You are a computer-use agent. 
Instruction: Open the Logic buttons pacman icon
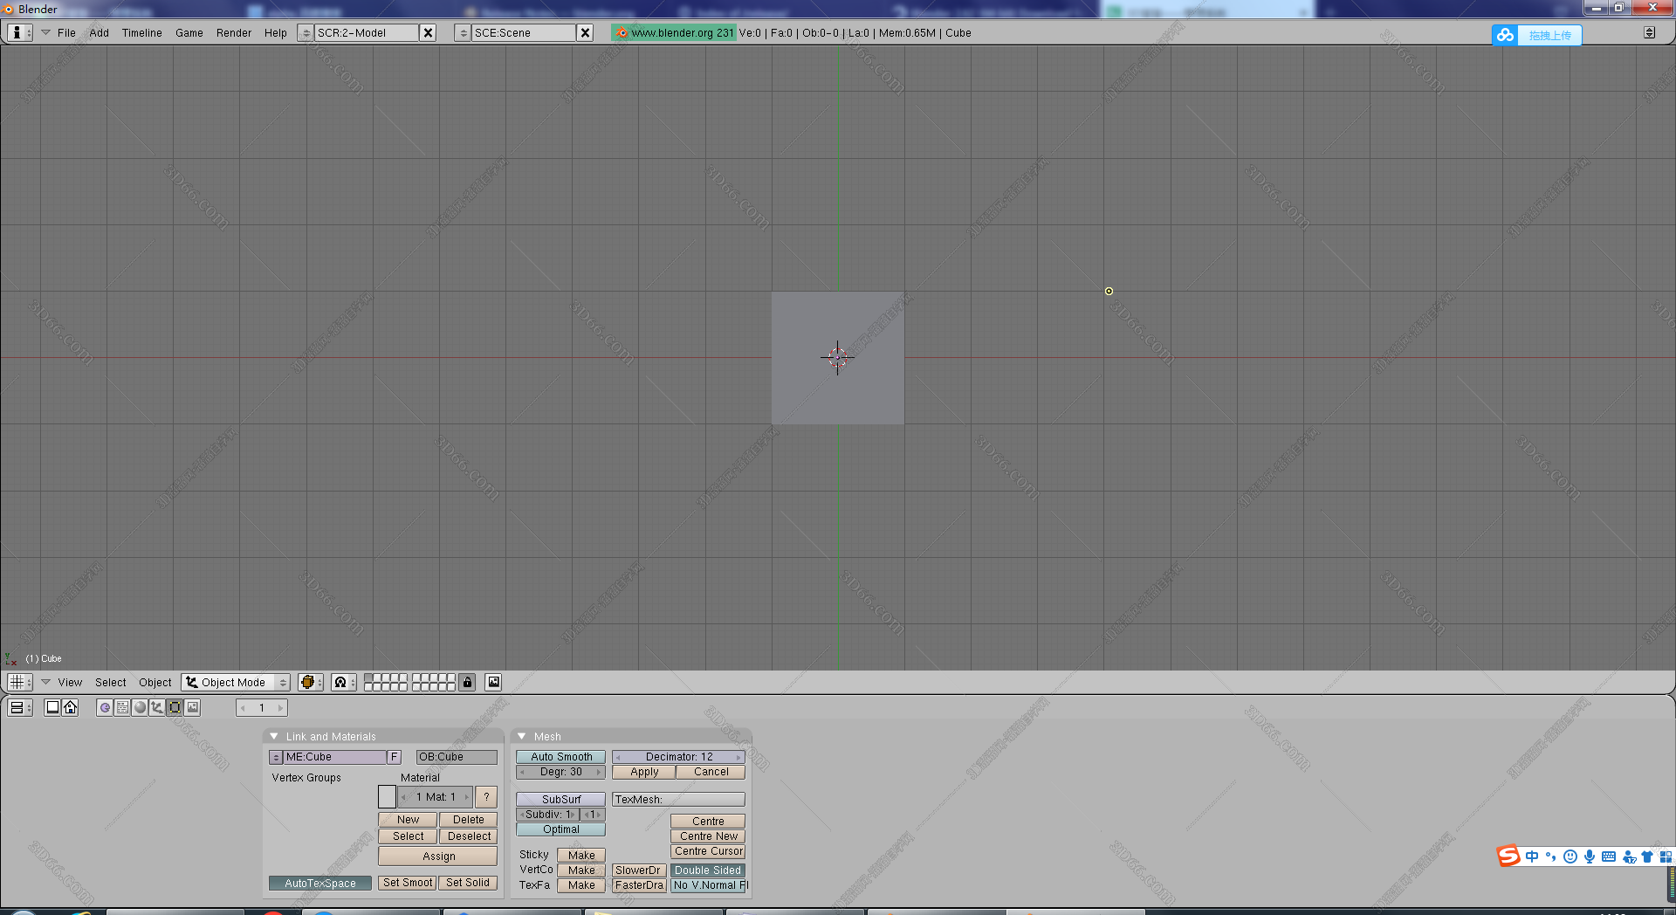106,707
